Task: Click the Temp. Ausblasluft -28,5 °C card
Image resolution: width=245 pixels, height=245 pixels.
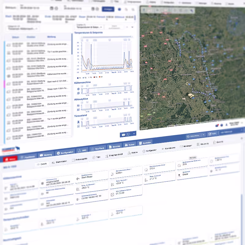Action: [x=92, y=187]
